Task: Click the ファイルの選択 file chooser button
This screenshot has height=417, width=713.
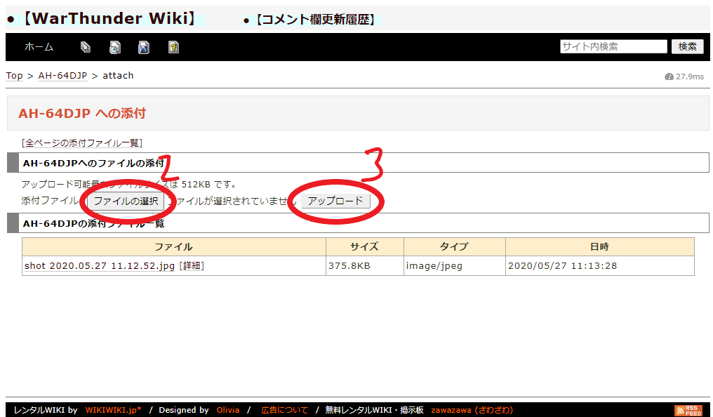Action: (x=126, y=201)
